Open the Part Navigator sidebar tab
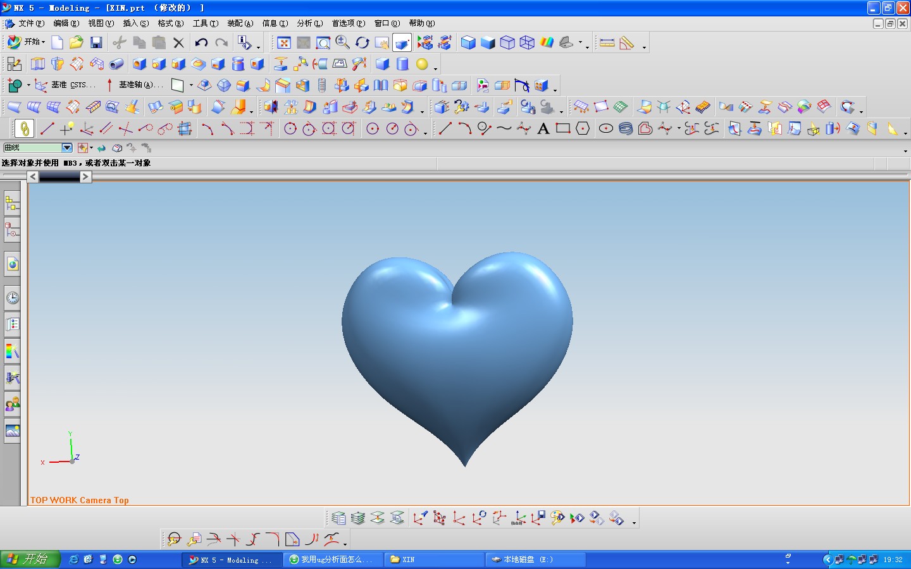The height and width of the screenshot is (569, 911). coord(12,231)
